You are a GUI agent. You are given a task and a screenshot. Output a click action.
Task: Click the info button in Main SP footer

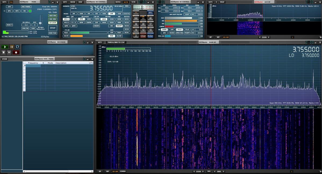pyautogui.click(x=291, y=171)
